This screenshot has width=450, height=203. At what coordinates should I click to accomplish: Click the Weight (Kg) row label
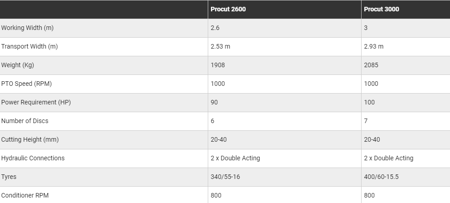pyautogui.click(x=18, y=65)
